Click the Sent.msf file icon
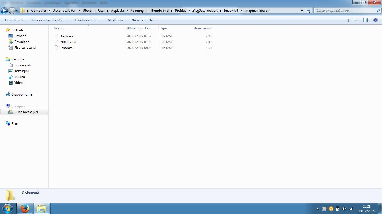The width and height of the screenshot is (382, 214). tap(56, 48)
